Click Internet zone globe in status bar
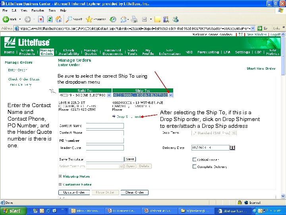 click(x=246, y=202)
